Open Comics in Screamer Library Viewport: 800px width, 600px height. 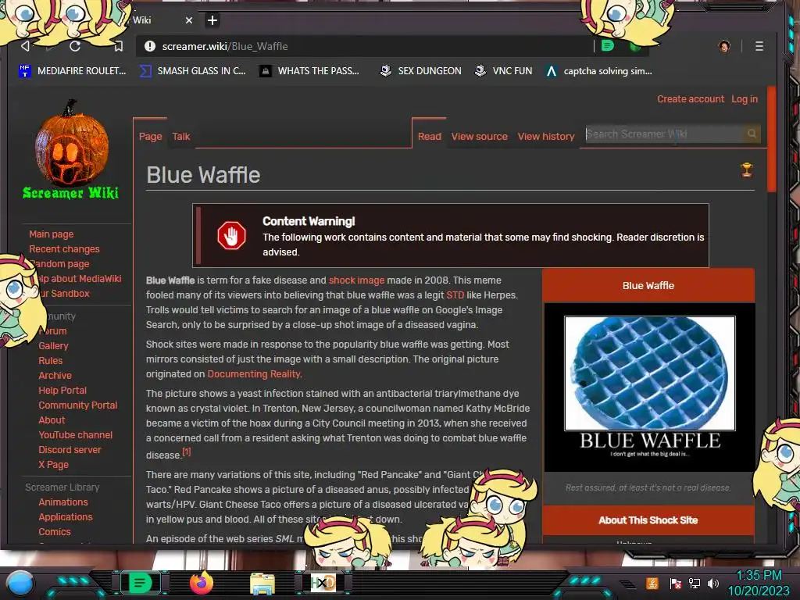[x=55, y=531]
